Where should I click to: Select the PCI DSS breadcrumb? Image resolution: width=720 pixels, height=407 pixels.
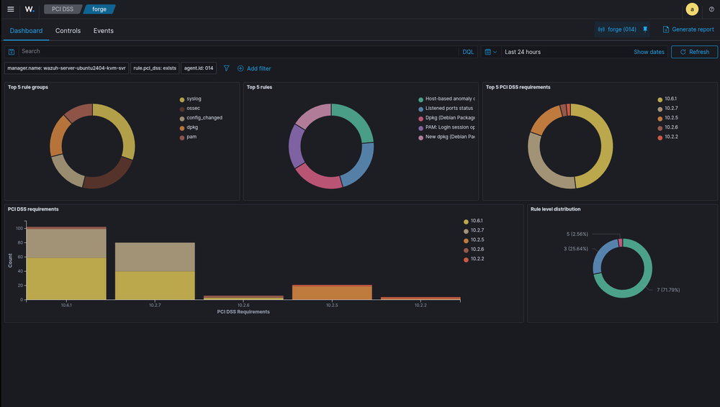click(63, 9)
